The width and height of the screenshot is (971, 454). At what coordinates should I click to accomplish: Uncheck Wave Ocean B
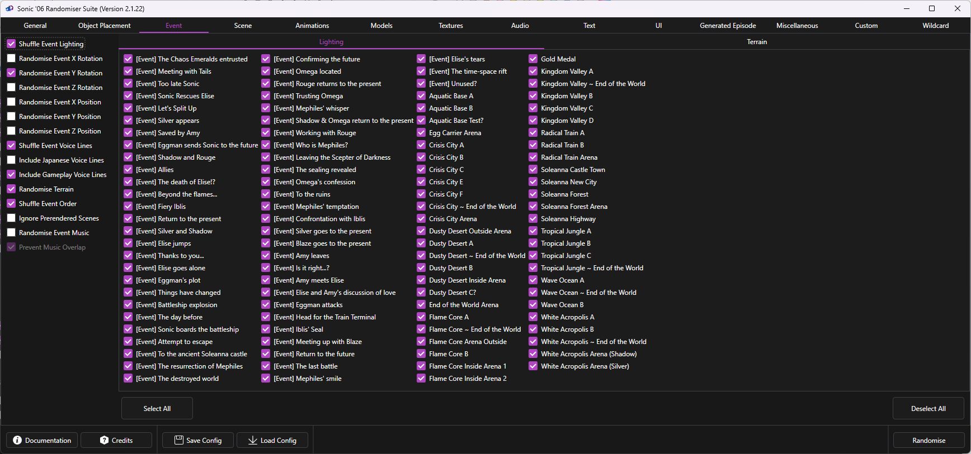pos(533,304)
